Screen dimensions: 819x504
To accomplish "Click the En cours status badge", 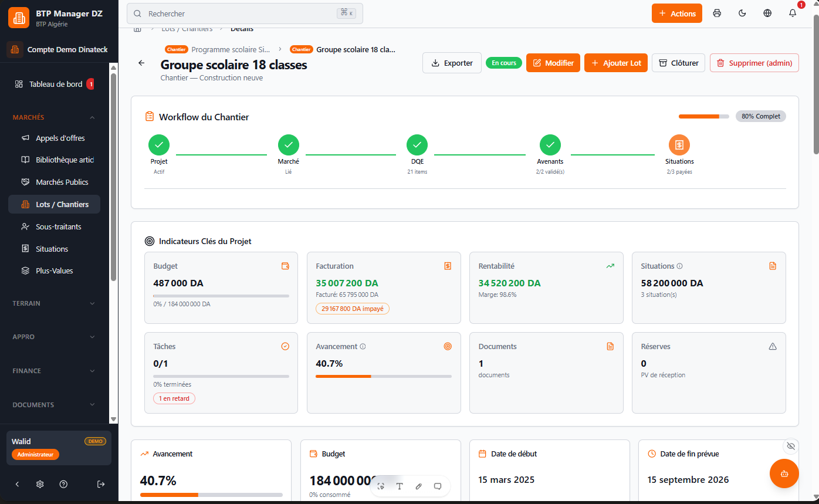I will [504, 63].
